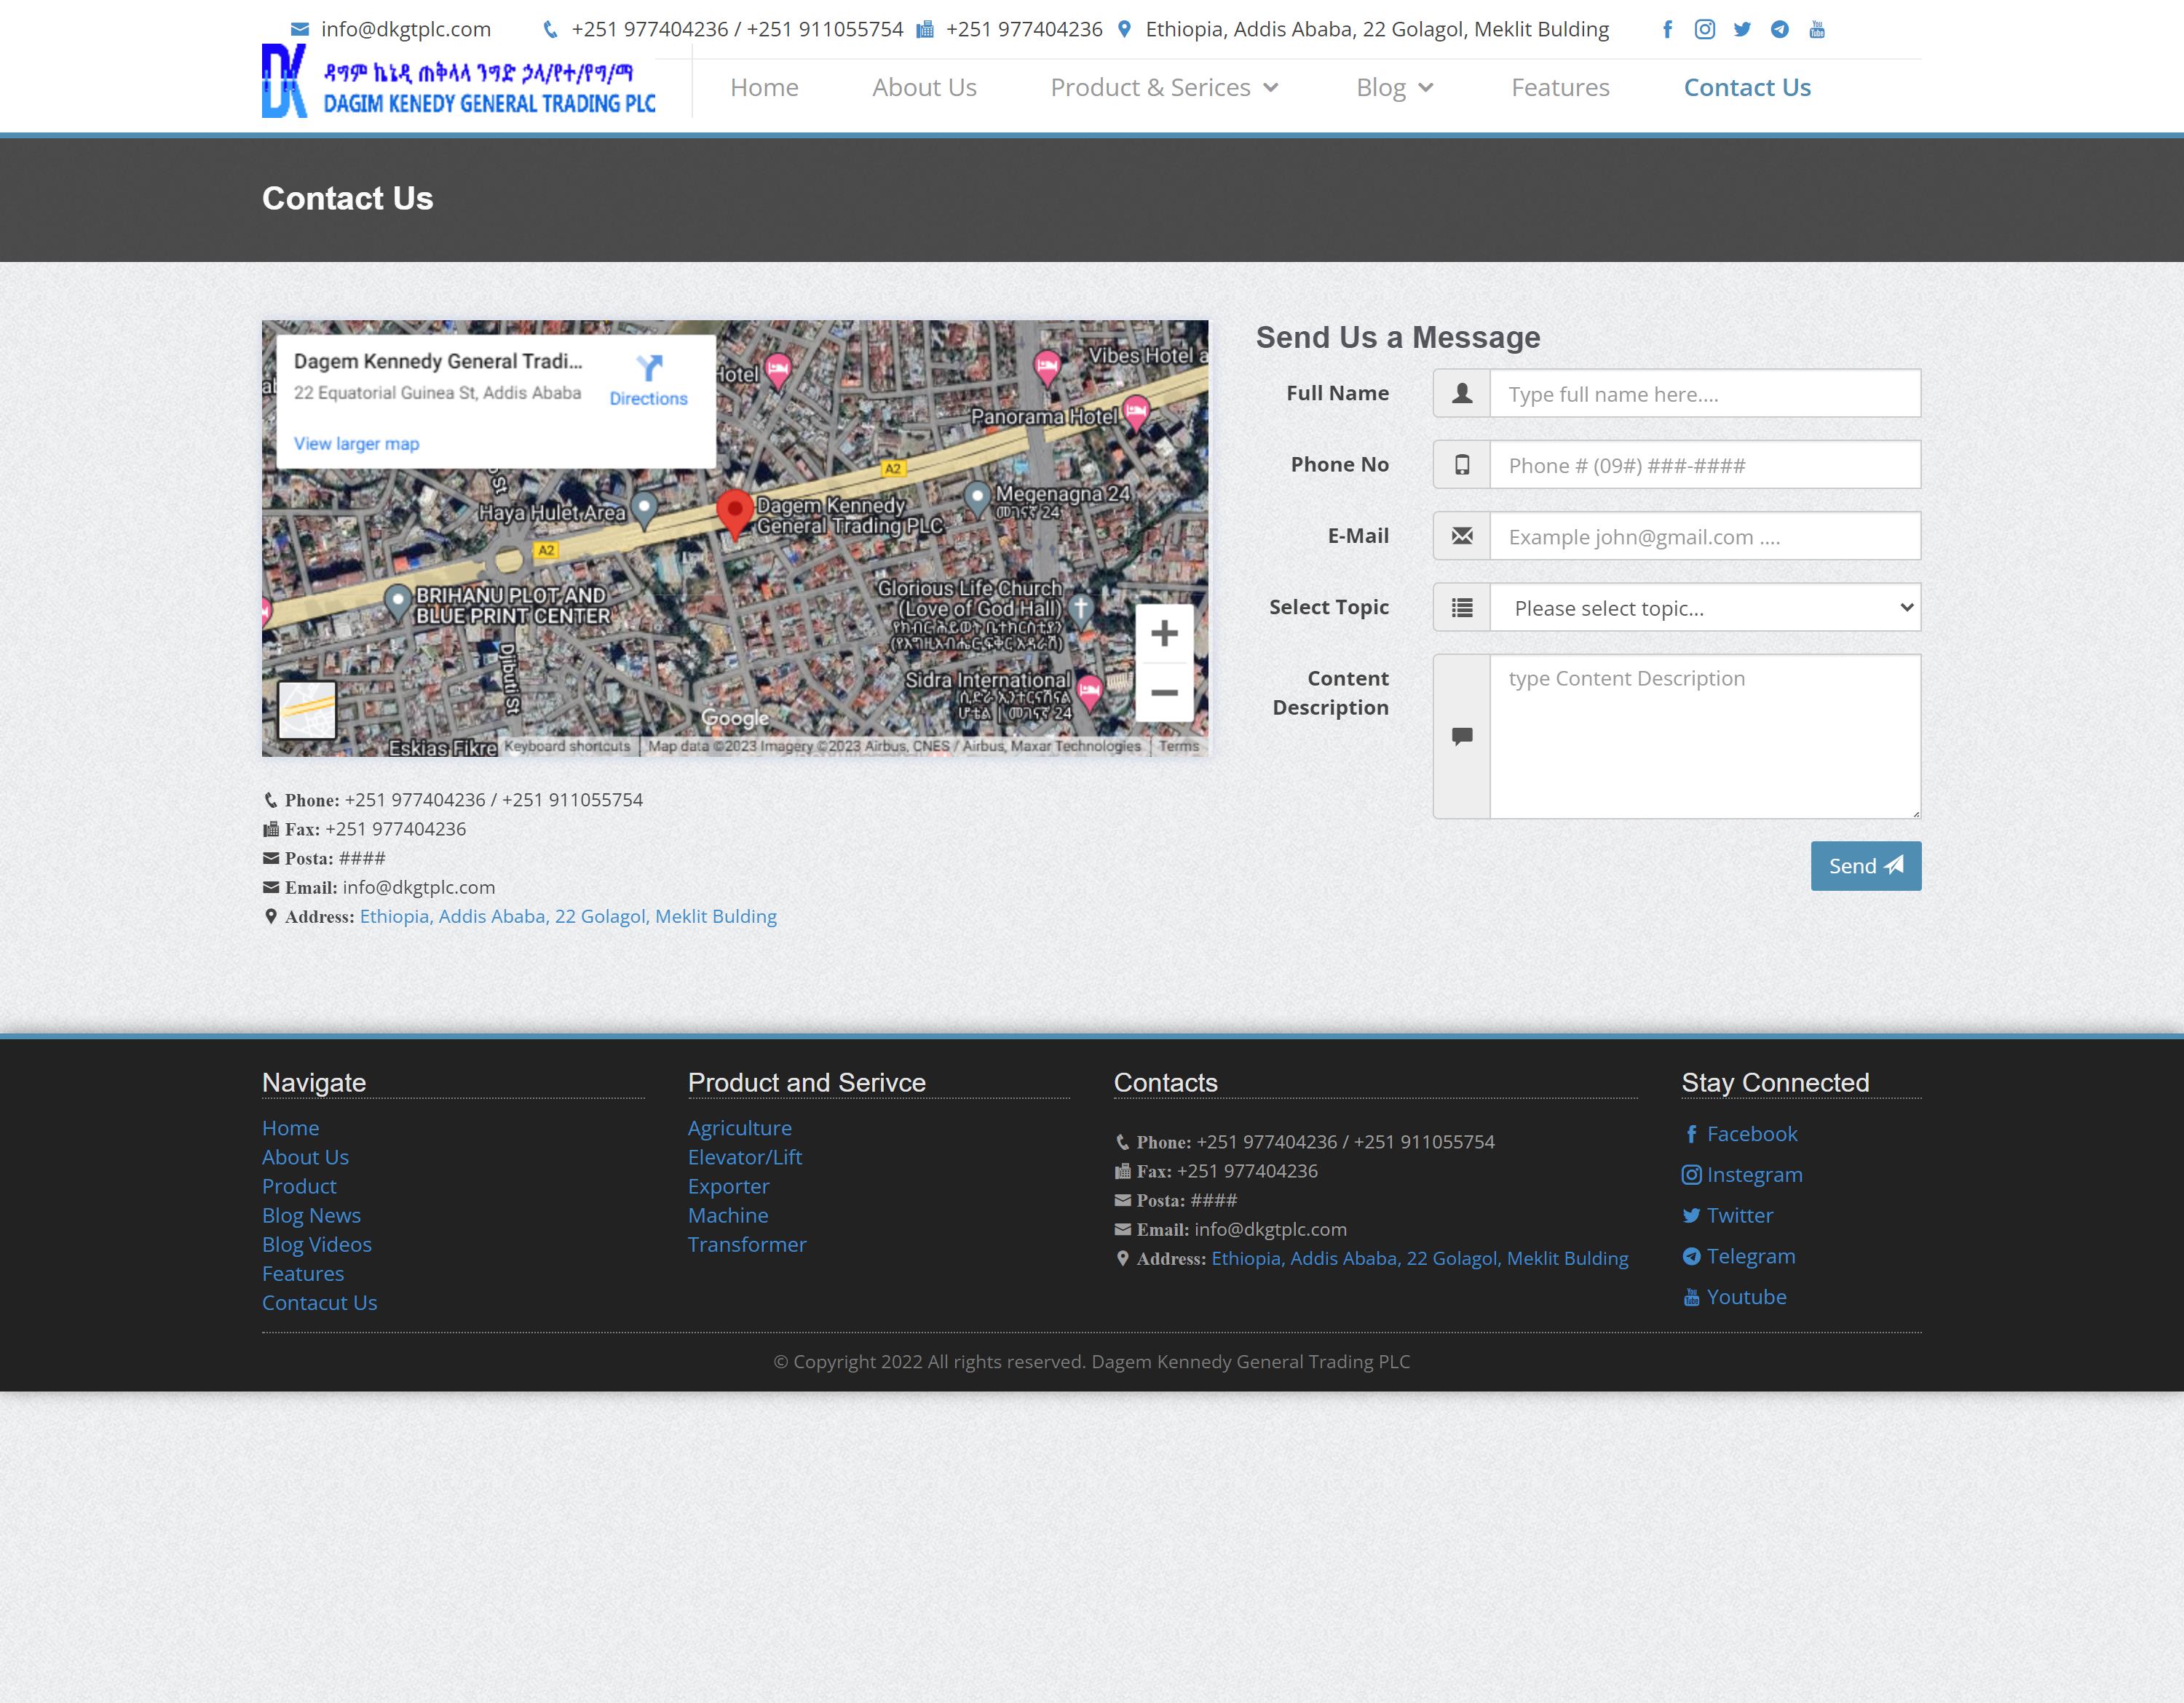
Task: Click the Telegram icon in header
Action: coord(1779,29)
